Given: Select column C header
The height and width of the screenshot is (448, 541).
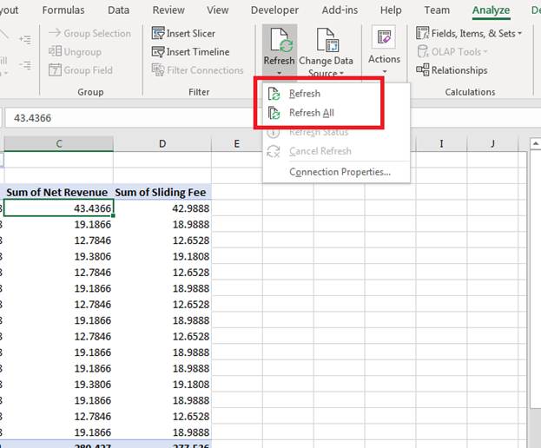Looking at the screenshot, I should (59, 143).
